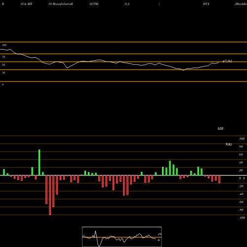247x247 pixels.
Task: Click the 60 label on MR axis
Action: pos(241,155)
